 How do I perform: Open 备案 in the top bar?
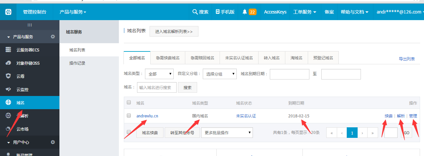point(329,12)
